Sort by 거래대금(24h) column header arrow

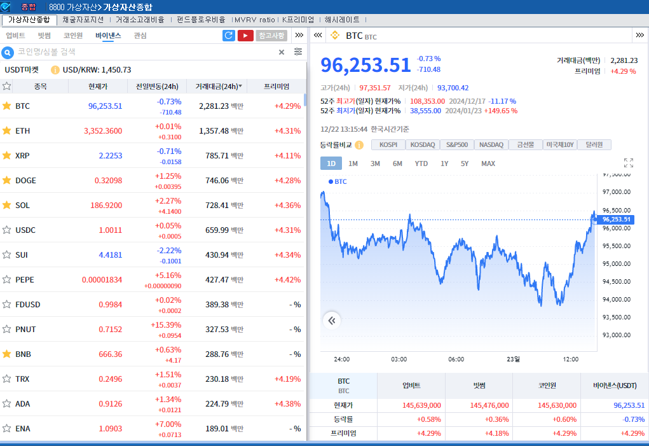[x=240, y=86]
